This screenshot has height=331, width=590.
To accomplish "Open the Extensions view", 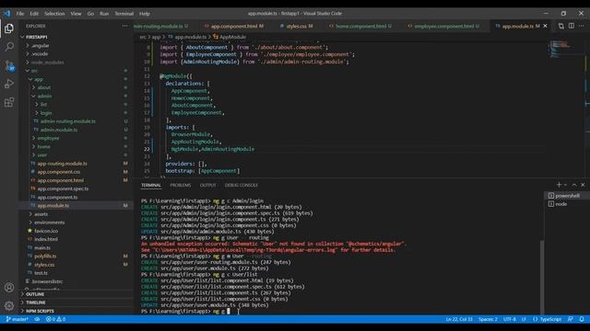I will tap(9, 102).
